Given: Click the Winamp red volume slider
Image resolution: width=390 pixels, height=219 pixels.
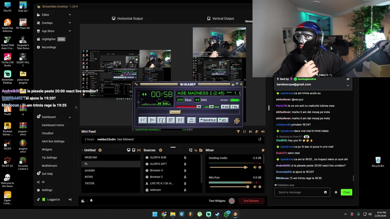Looking at the screenshot, I should pyautogui.click(x=189, y=107).
